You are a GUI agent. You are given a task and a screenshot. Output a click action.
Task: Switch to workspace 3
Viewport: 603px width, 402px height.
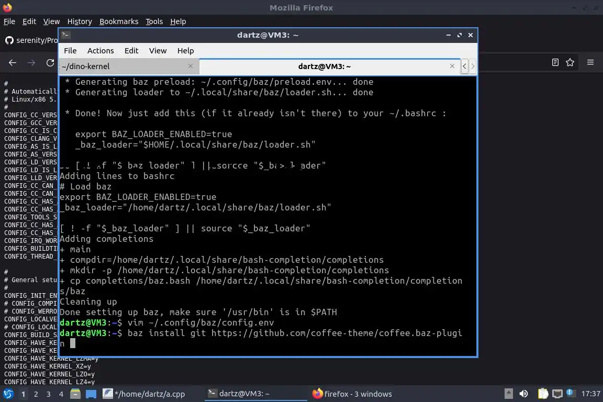(x=49, y=394)
